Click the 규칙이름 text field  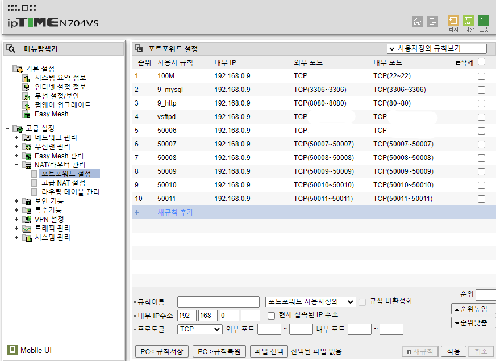click(218, 302)
